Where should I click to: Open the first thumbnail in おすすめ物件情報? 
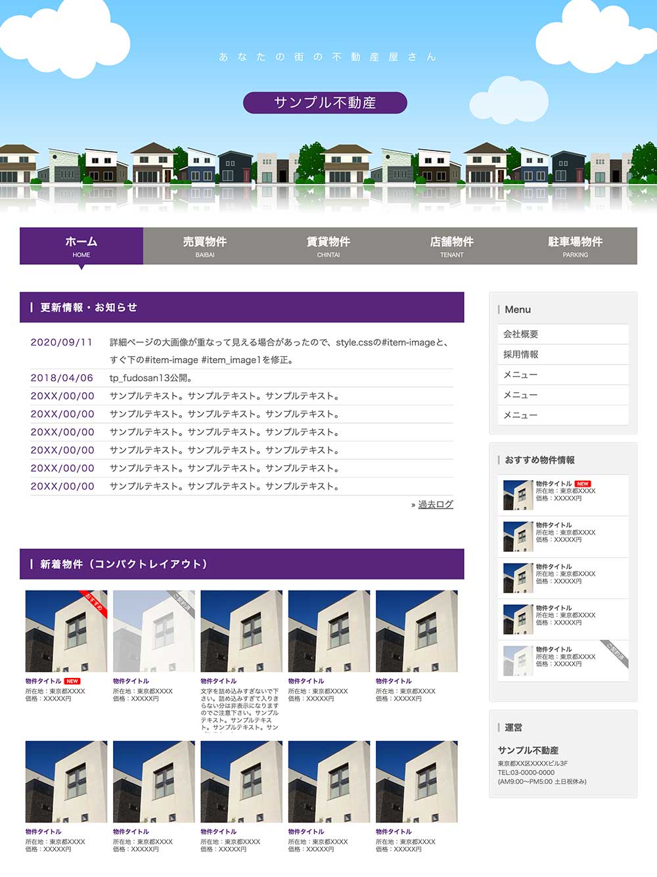[x=518, y=495]
